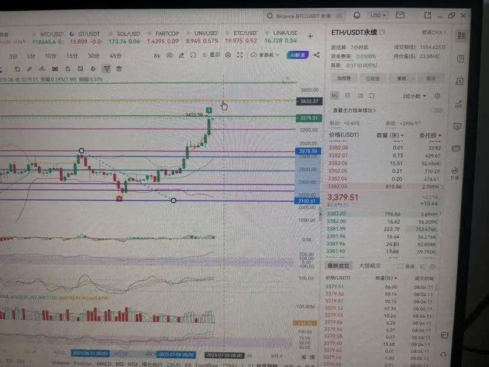Click bid price row 3382.02

coord(383,214)
